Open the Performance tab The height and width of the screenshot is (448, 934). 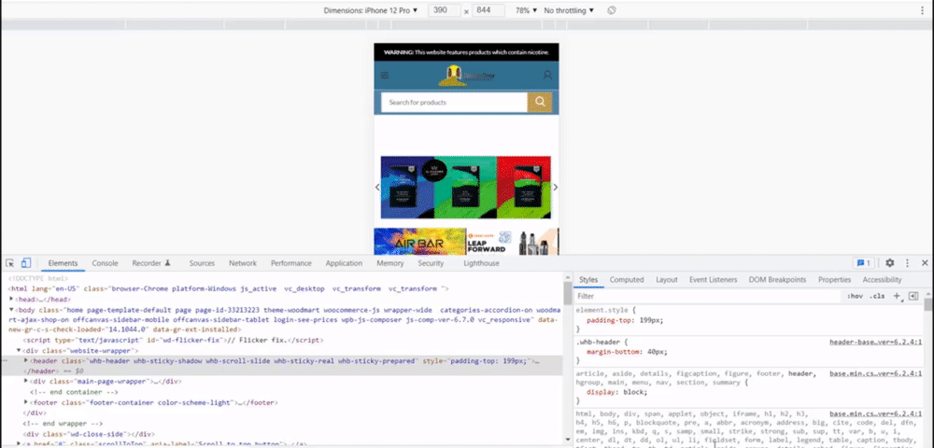click(291, 263)
